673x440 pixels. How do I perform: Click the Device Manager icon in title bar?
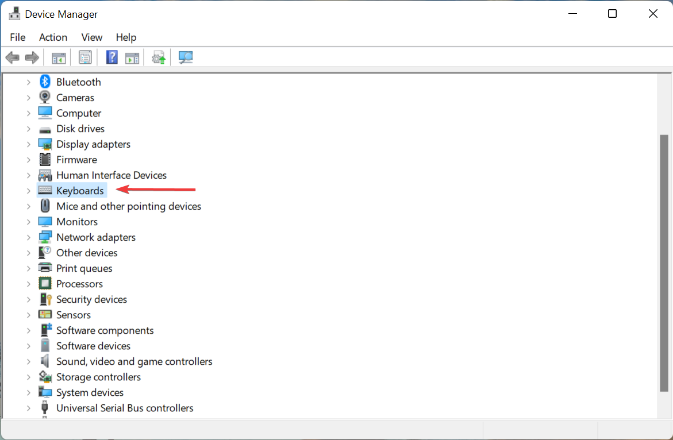(x=13, y=13)
